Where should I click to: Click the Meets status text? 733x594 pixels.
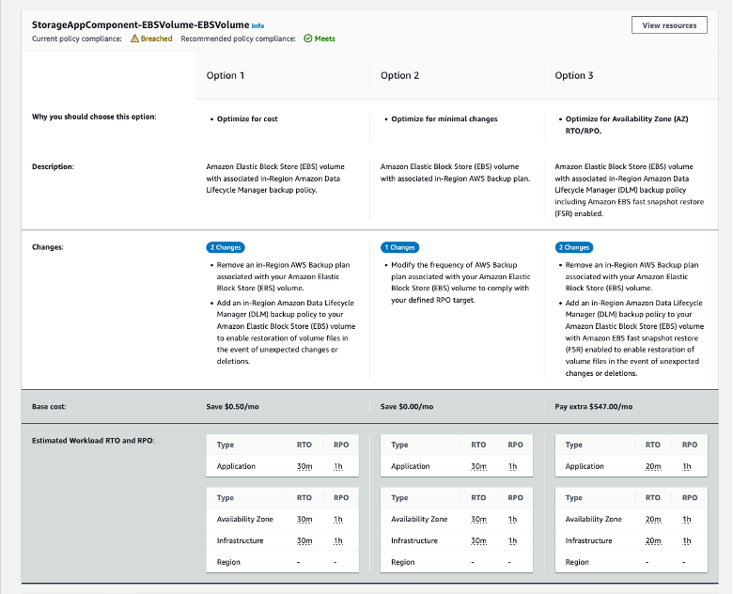click(x=324, y=39)
